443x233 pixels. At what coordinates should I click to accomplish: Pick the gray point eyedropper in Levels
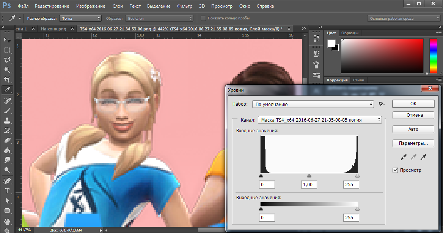pos(413,157)
